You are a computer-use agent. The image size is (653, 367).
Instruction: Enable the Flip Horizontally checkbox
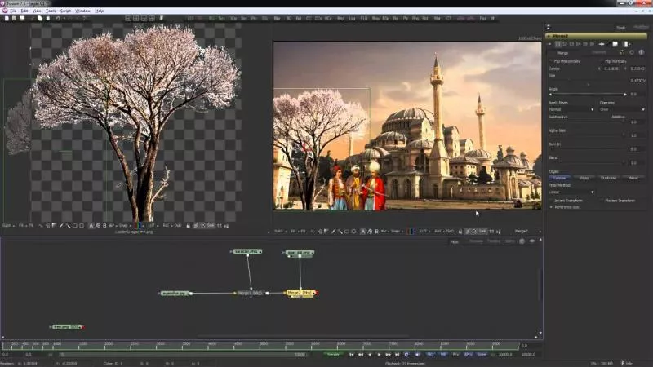pos(552,61)
